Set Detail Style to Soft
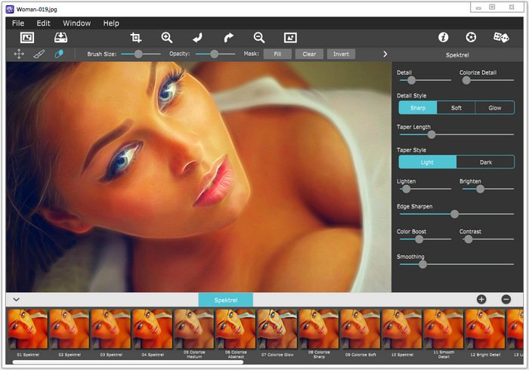 pyautogui.click(x=456, y=108)
